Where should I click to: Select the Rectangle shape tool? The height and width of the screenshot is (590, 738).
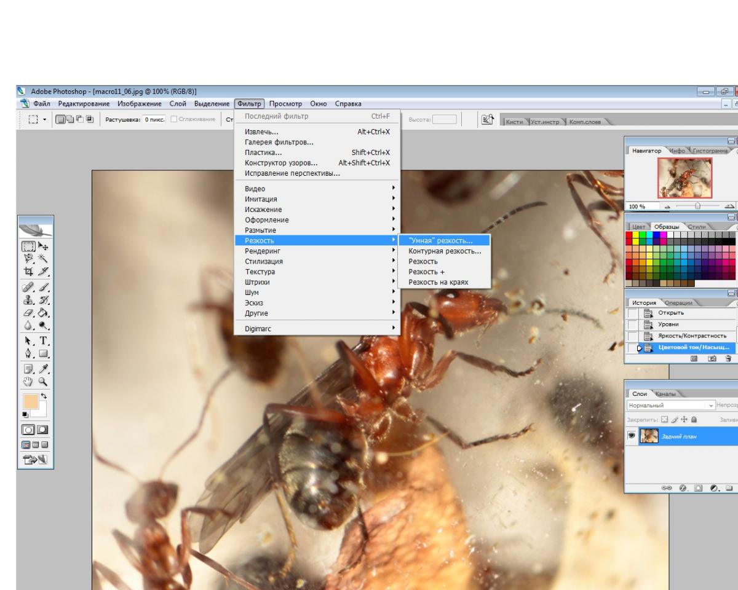43,353
